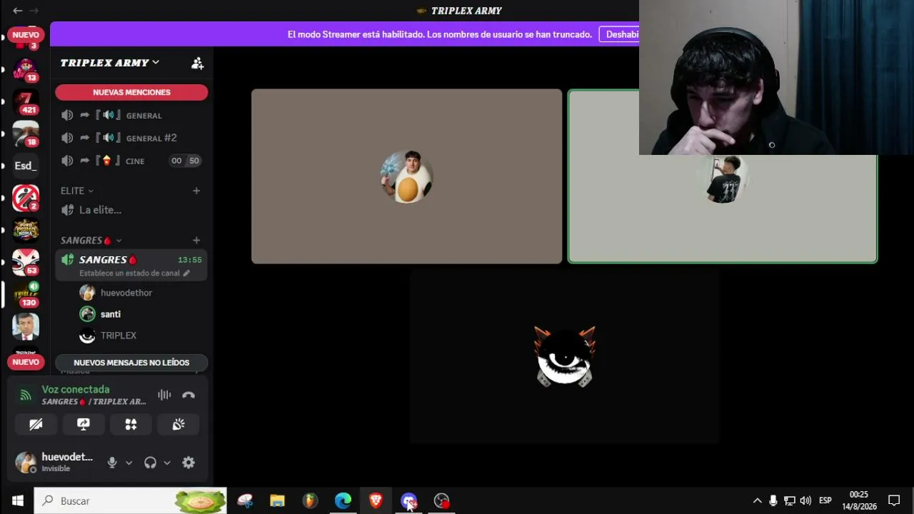
Task: Select santi in the voice channel list
Action: (x=110, y=314)
